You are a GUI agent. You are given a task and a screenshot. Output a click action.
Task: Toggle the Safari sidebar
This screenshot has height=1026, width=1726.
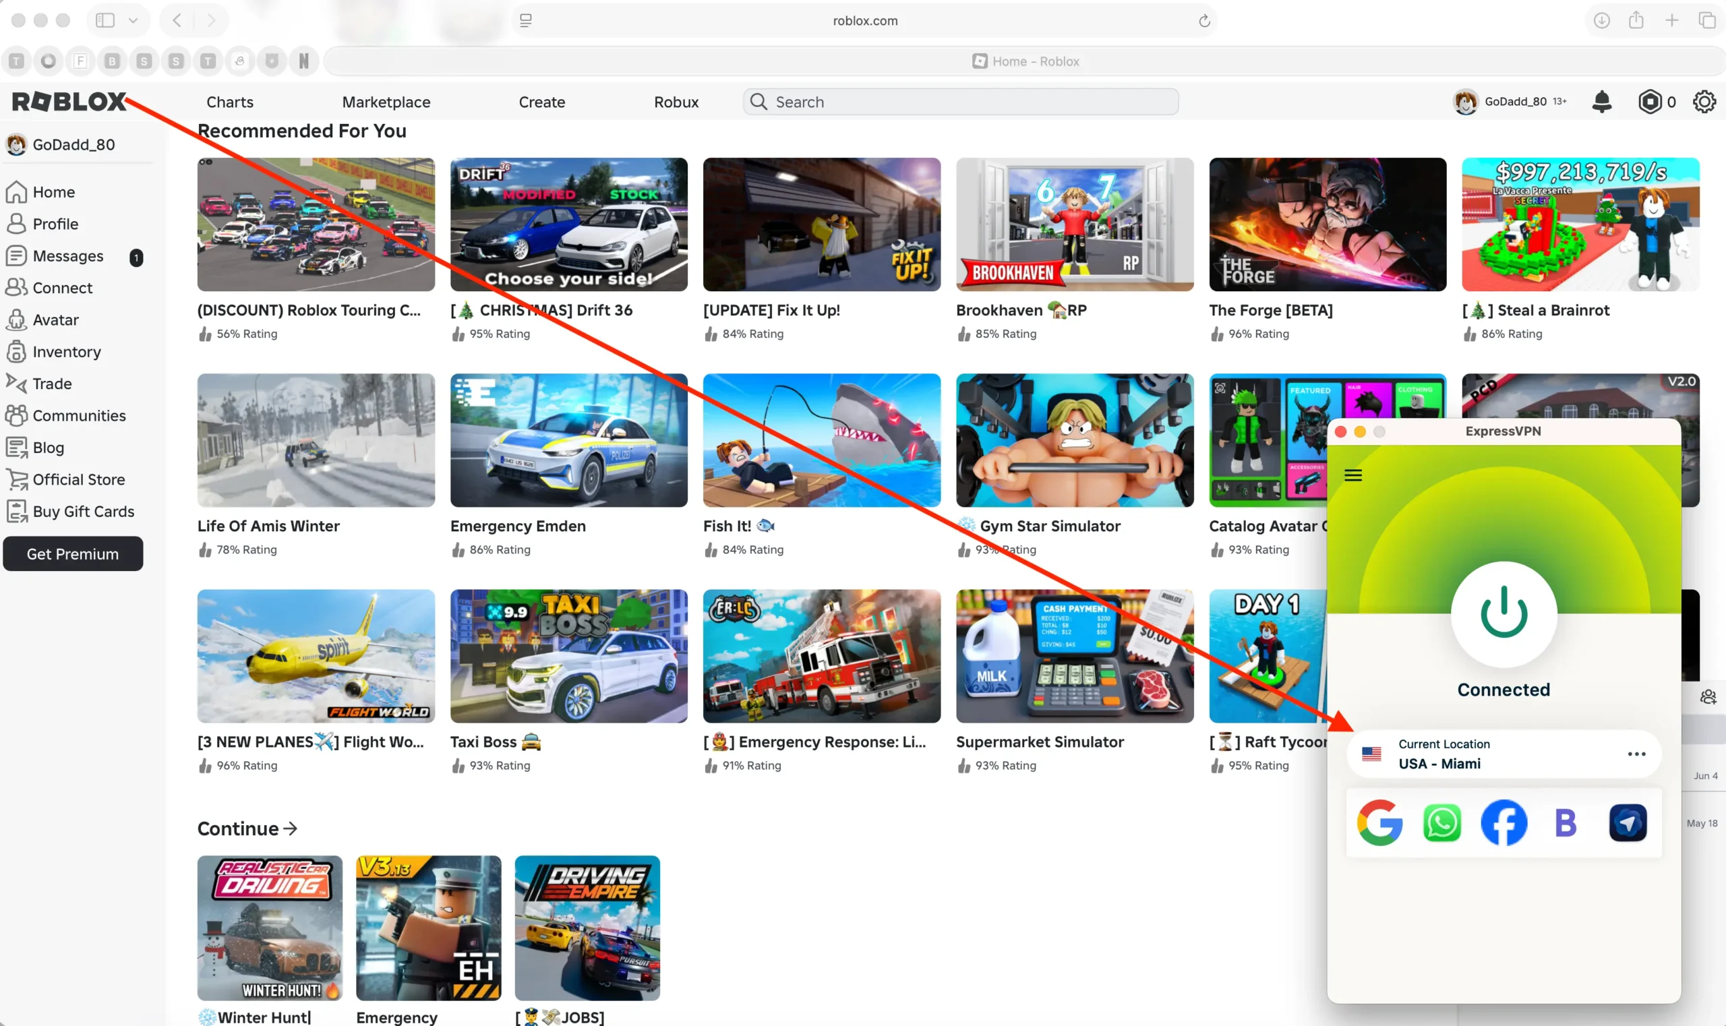(105, 20)
